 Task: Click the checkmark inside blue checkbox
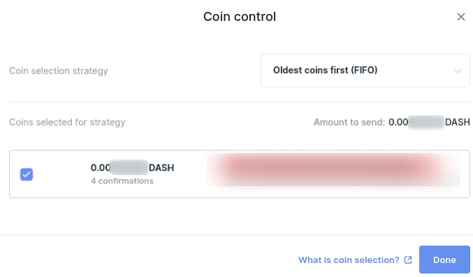tap(27, 174)
